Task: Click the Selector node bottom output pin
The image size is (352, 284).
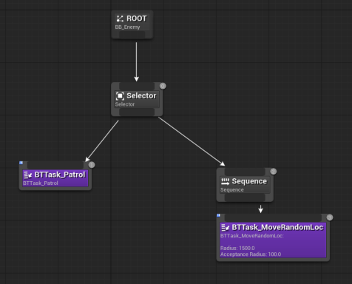Action: pyautogui.click(x=137, y=112)
